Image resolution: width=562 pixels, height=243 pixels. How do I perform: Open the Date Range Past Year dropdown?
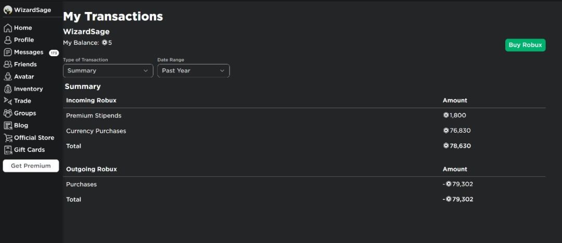(193, 71)
